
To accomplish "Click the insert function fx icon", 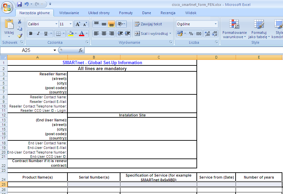I will (81, 50).
